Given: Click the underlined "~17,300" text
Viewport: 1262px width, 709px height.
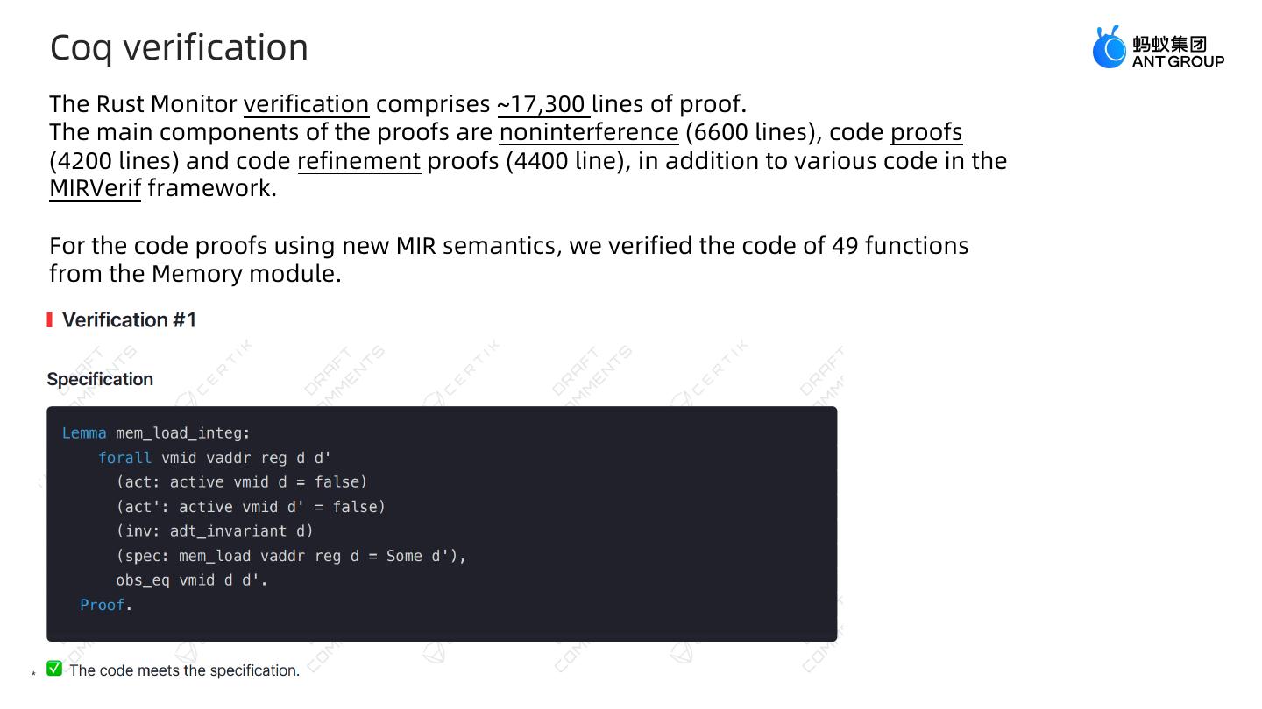Looking at the screenshot, I should [542, 104].
